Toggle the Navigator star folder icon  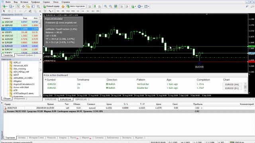[28, 6]
